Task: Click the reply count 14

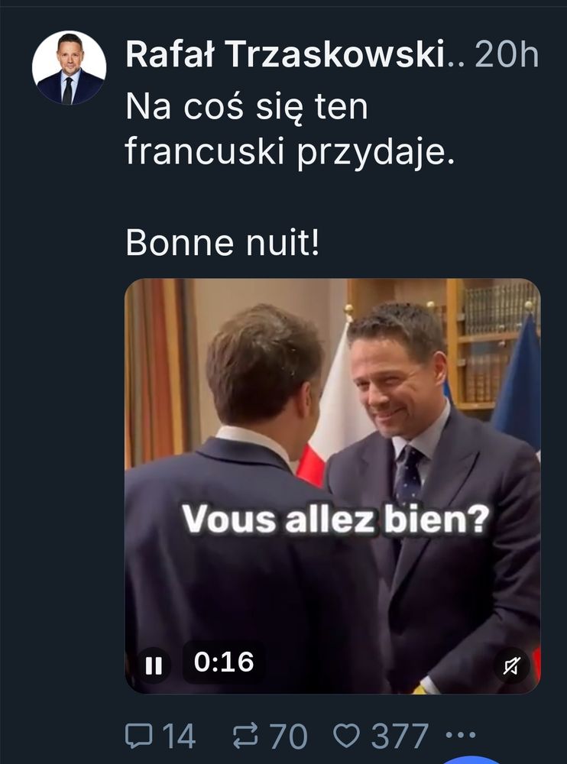Action: point(179,736)
